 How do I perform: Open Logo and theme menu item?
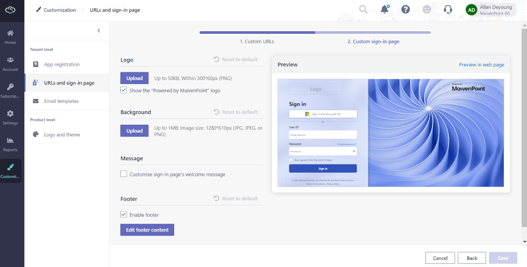(x=67, y=135)
